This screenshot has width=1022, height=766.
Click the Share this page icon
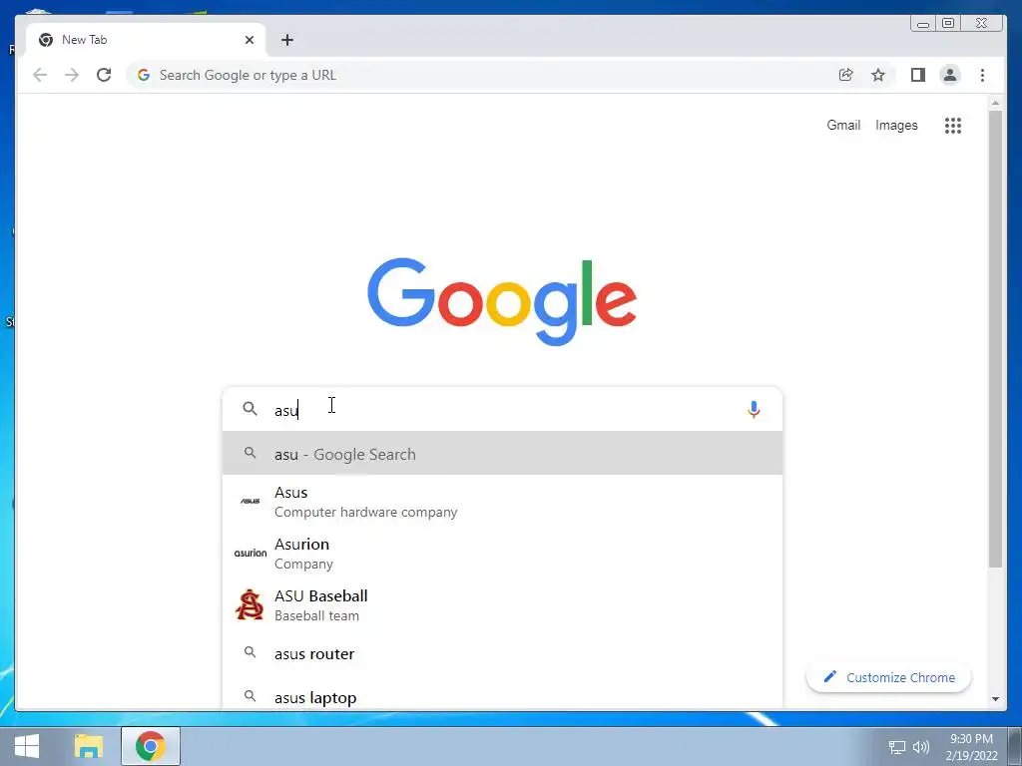click(x=846, y=75)
